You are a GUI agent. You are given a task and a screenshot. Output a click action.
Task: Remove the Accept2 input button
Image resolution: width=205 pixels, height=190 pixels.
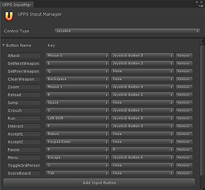[x=184, y=142]
